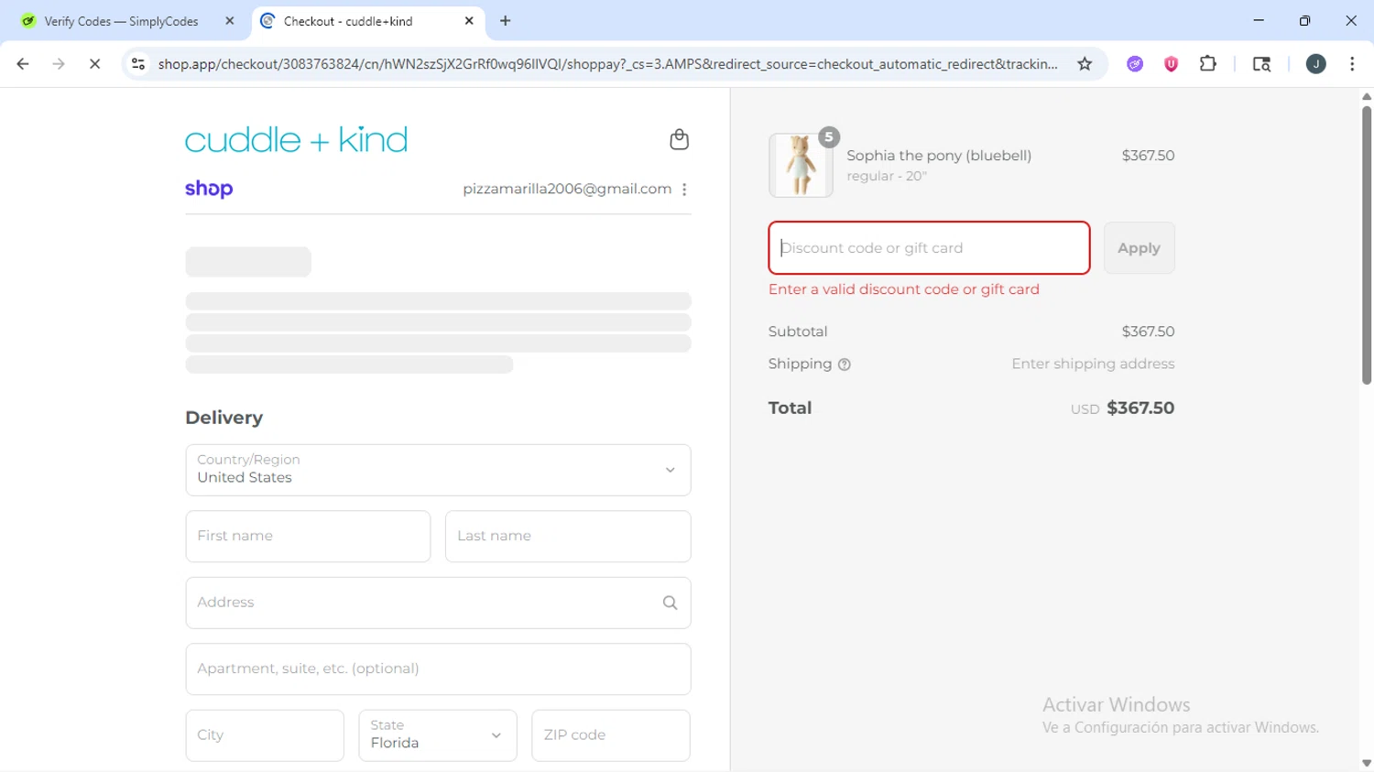Screen dimensions: 1374x772
Task: Click the Sophia the pony (bluebell) title
Action: pyautogui.click(x=939, y=156)
